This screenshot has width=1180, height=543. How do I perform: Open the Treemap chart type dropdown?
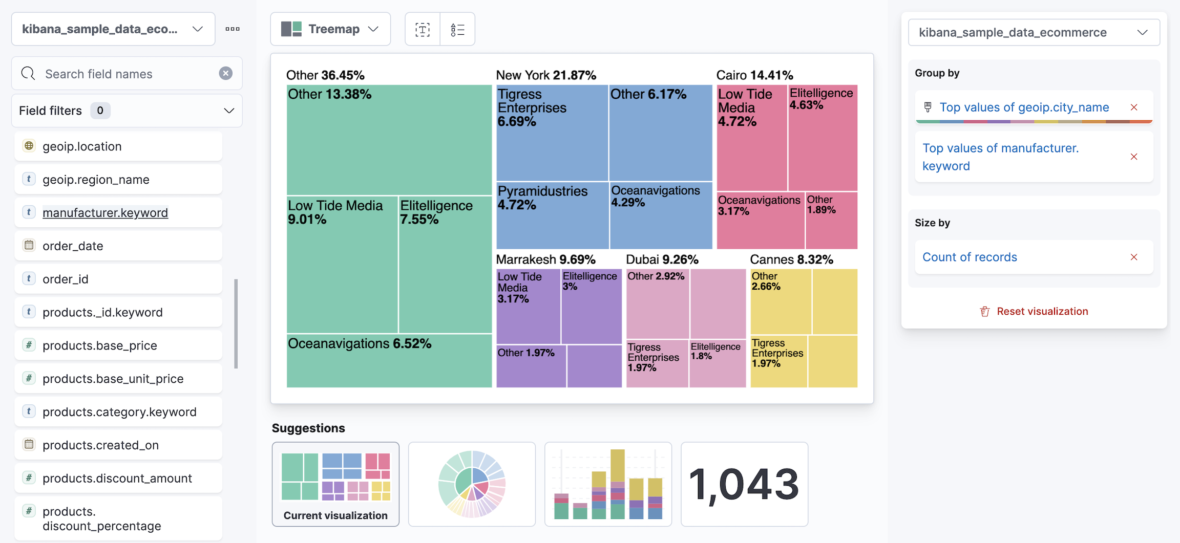click(x=330, y=29)
